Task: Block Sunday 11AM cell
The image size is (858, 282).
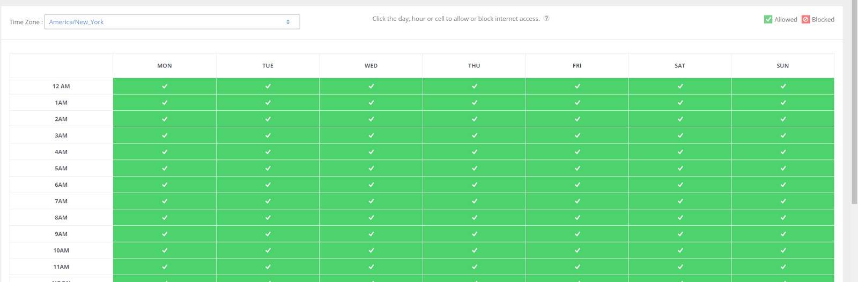Action: (x=783, y=267)
